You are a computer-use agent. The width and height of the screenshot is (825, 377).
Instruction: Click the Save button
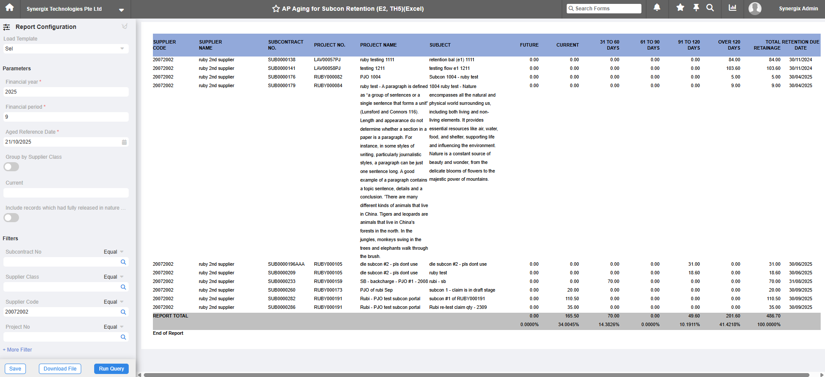click(x=15, y=369)
